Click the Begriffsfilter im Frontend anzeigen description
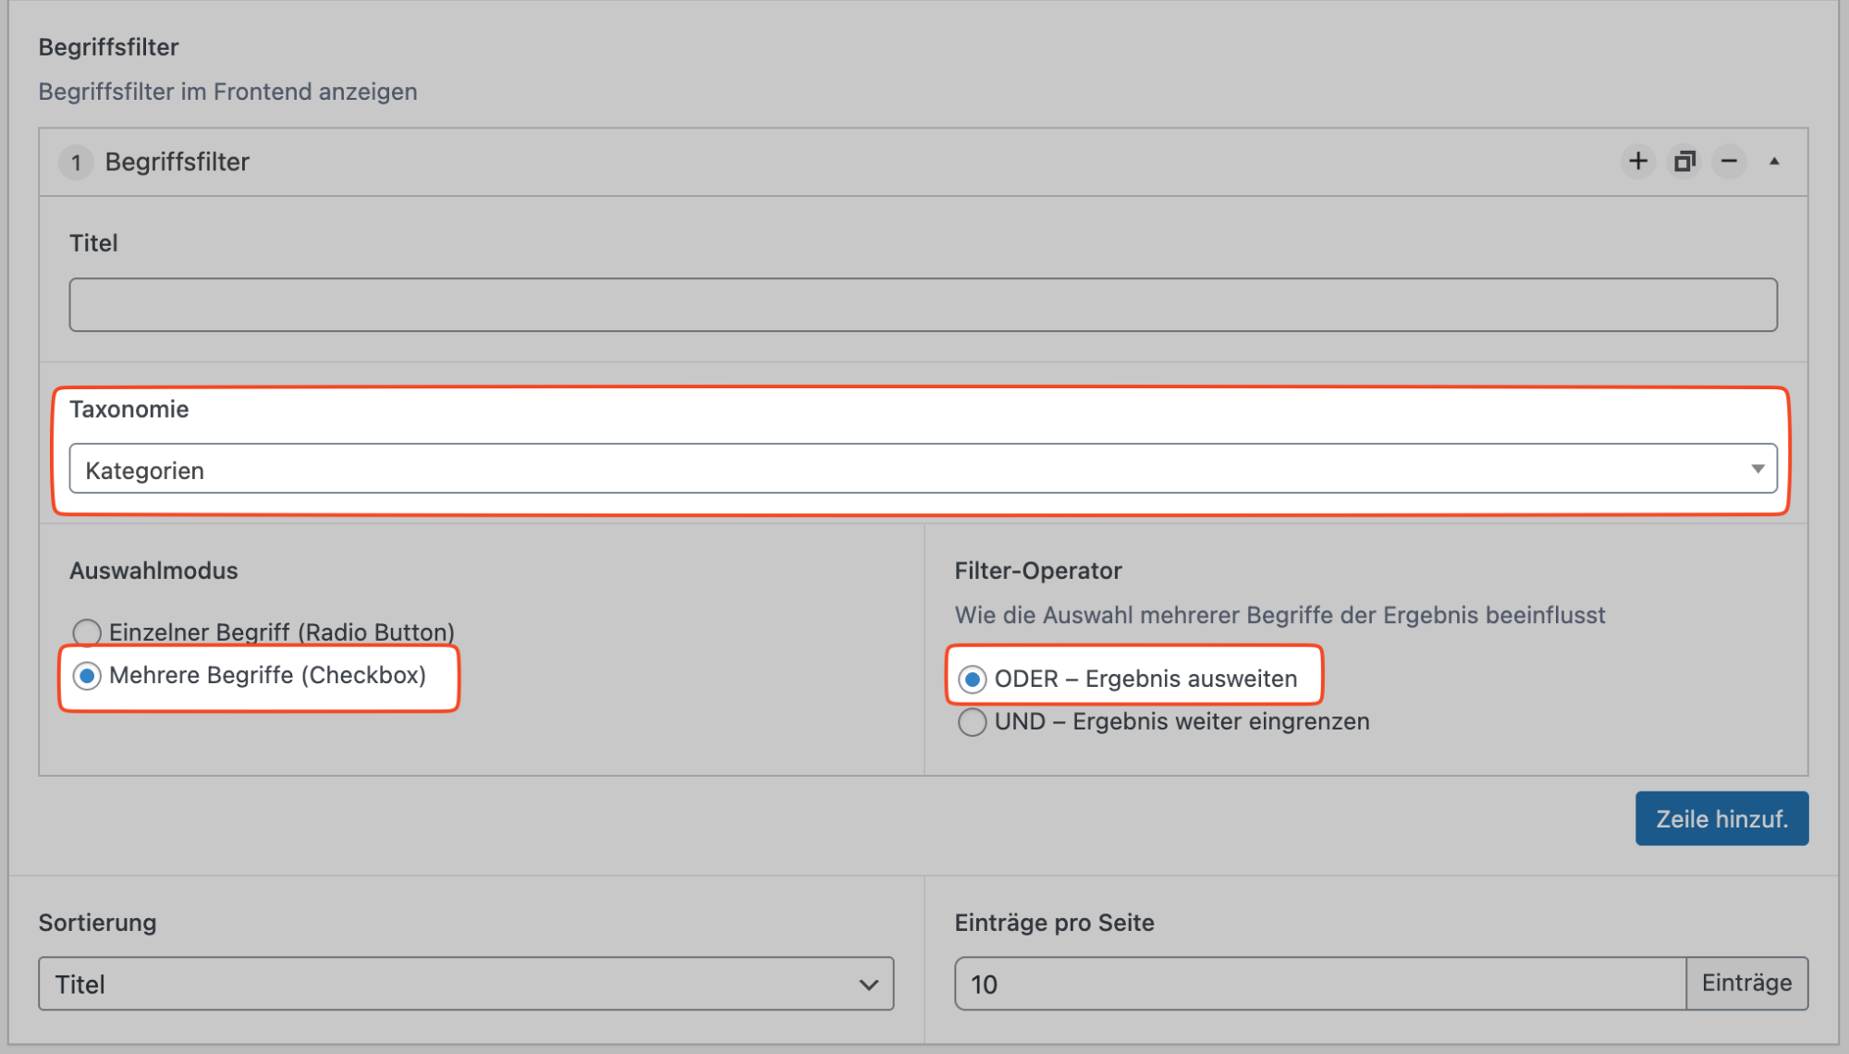 [227, 92]
